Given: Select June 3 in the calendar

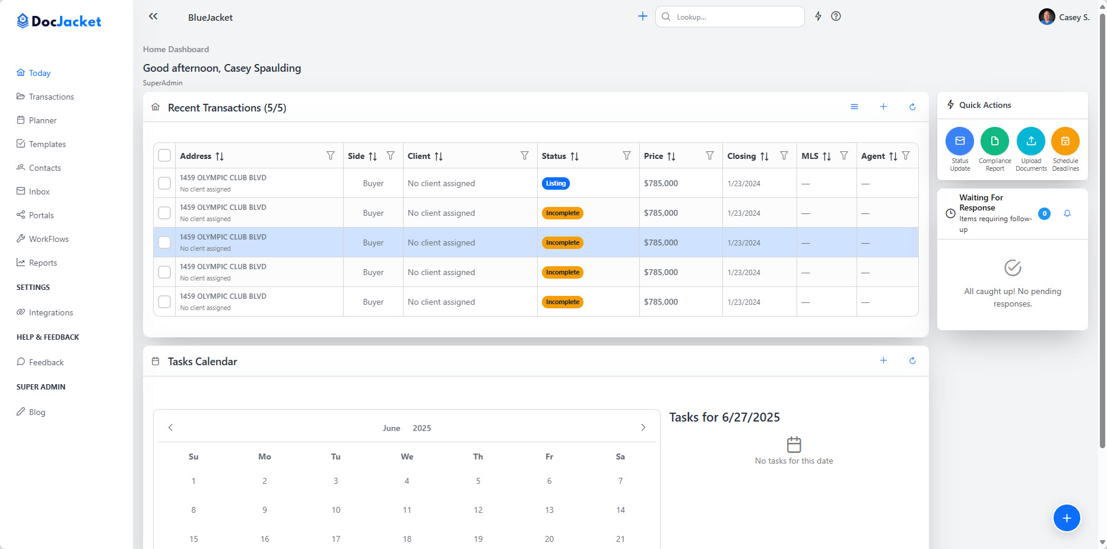Looking at the screenshot, I should pos(335,481).
